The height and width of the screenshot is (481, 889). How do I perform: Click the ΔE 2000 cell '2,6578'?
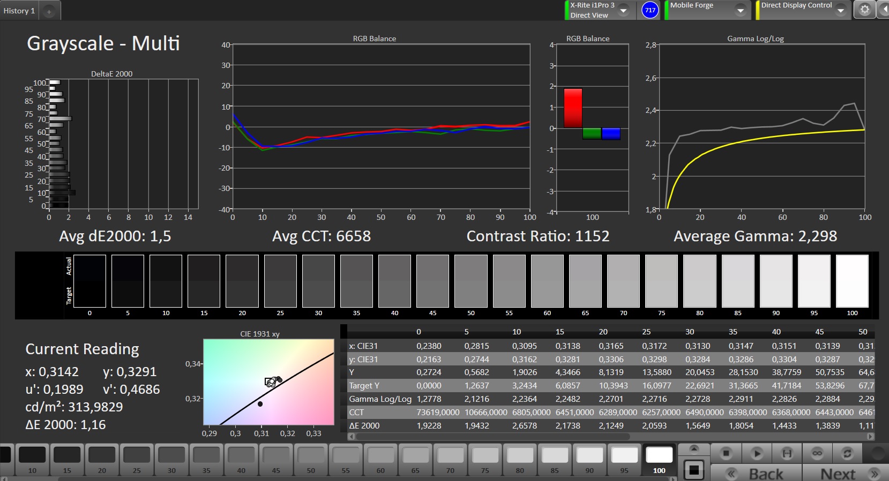pos(524,426)
